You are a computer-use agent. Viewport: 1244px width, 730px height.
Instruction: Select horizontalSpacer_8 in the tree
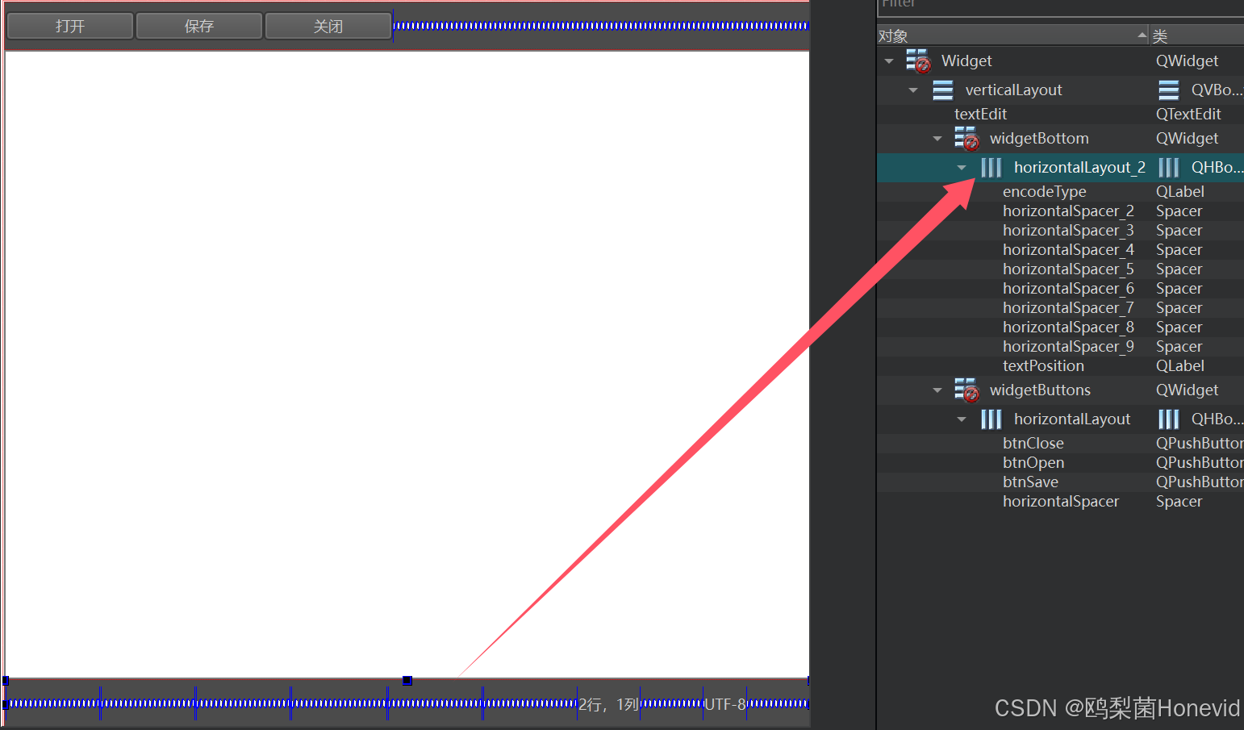(1068, 327)
